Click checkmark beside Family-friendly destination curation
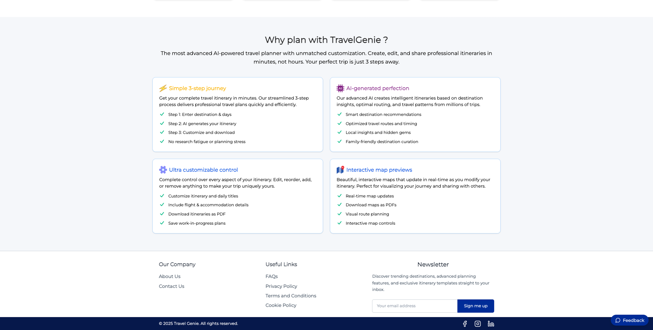This screenshot has width=653, height=330. pyautogui.click(x=339, y=141)
